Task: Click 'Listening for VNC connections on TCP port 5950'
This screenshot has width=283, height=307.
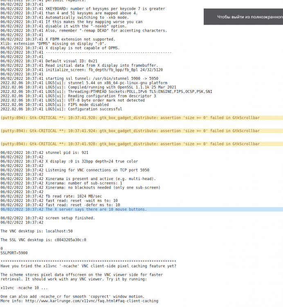Action: (75, 170)
